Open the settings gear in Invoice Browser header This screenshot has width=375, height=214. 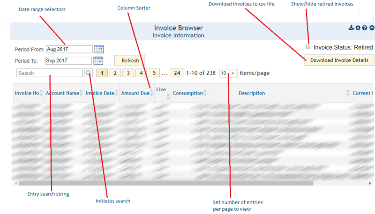point(358,28)
